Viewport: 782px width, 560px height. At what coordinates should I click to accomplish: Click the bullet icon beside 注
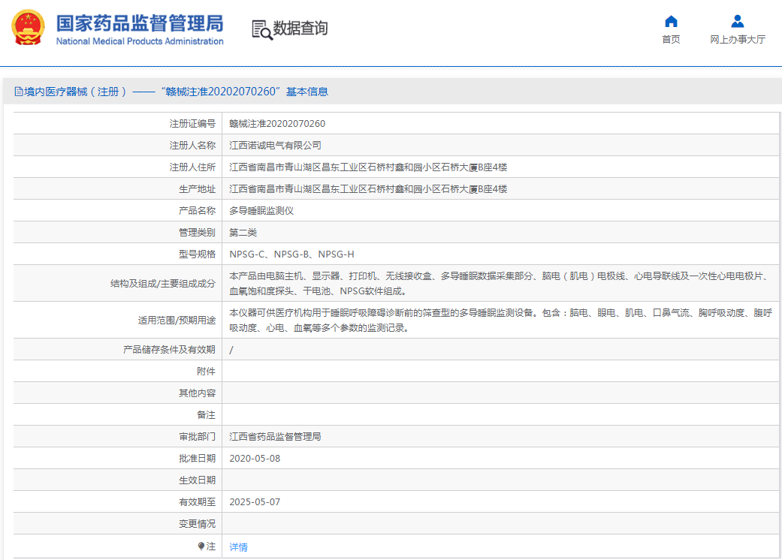201,546
